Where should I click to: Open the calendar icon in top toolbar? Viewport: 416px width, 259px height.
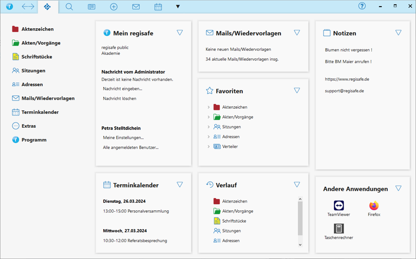point(158,7)
